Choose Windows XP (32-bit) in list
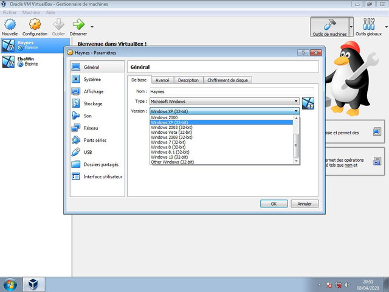 click(x=221, y=122)
